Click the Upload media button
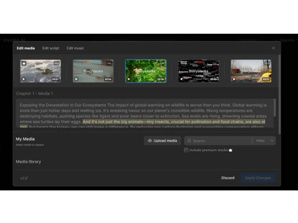 tap(162, 141)
